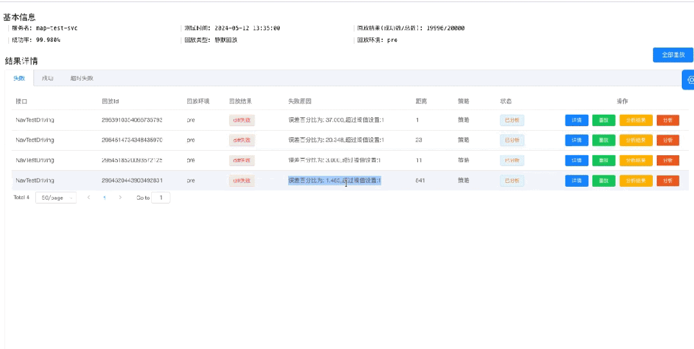Screen dimensions: 694x349
Task: Click highlighted failure reason with 1.465
Action: (334, 180)
